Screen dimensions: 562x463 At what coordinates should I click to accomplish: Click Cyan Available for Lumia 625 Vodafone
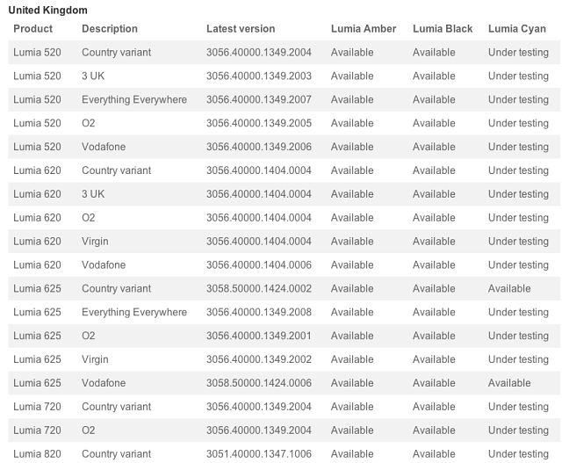pyautogui.click(x=509, y=383)
